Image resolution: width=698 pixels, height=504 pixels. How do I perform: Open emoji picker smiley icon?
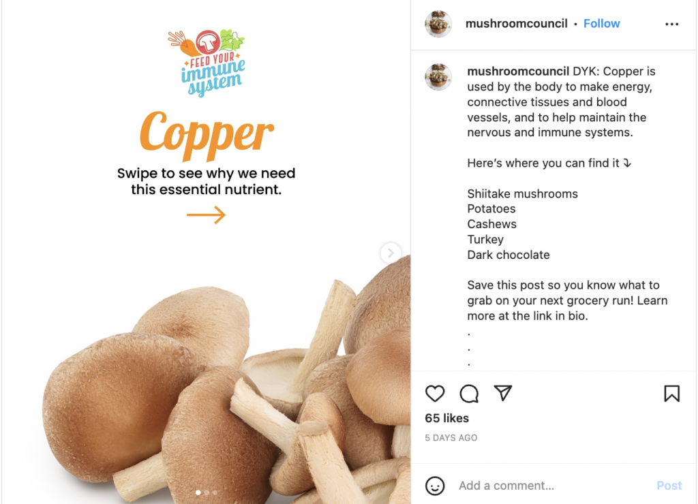click(x=435, y=486)
